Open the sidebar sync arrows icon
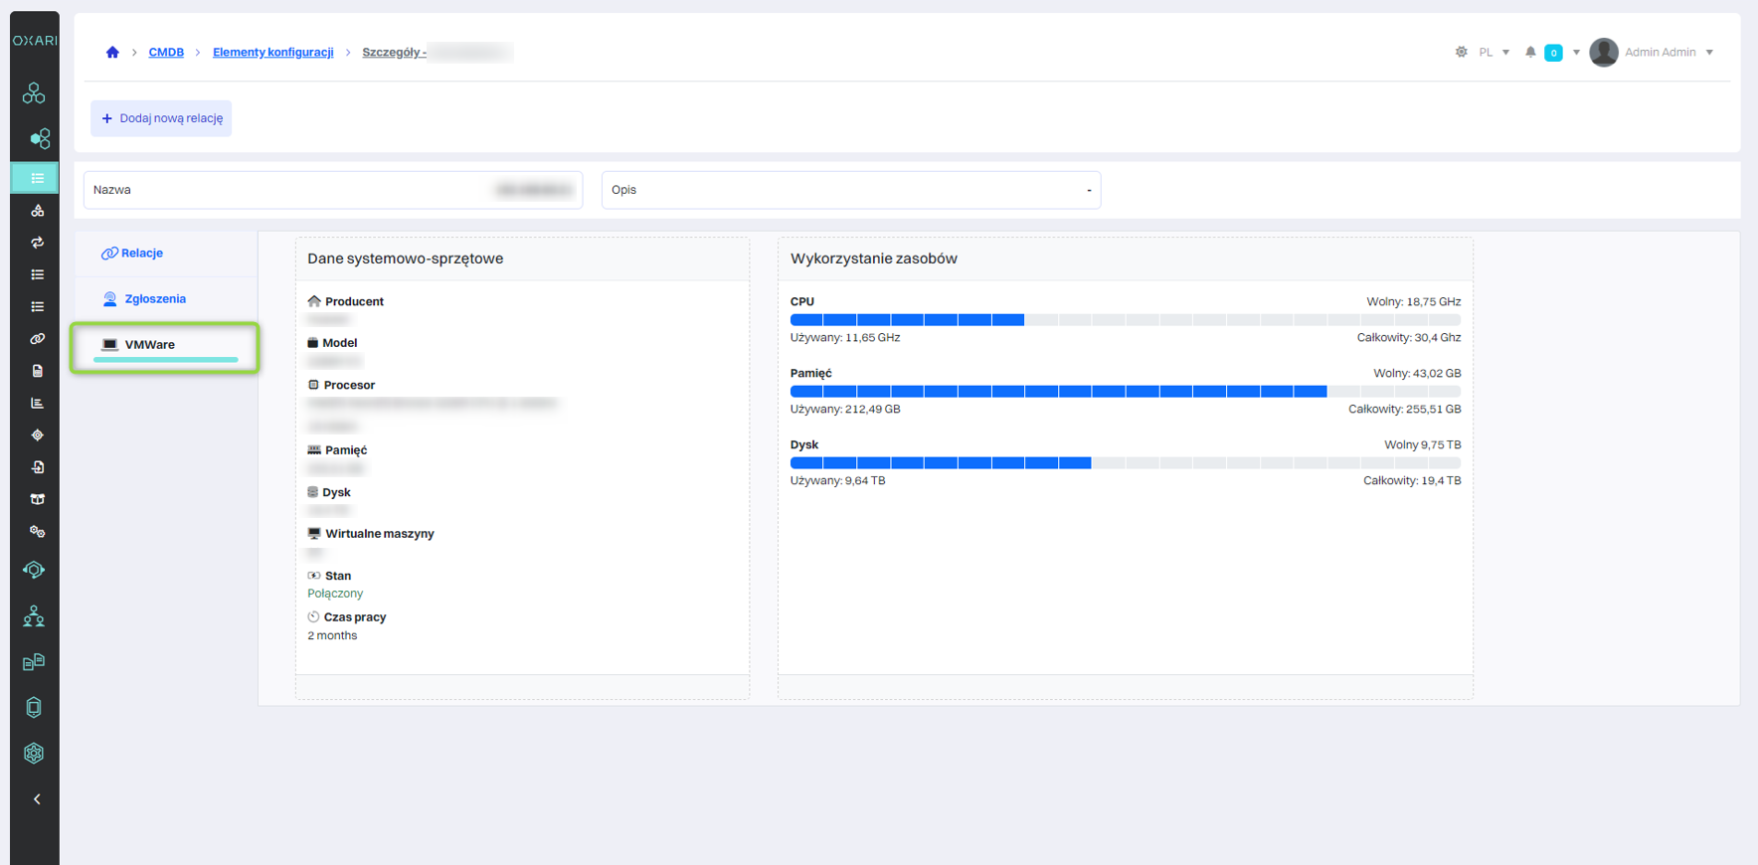This screenshot has width=1758, height=865. click(x=37, y=243)
